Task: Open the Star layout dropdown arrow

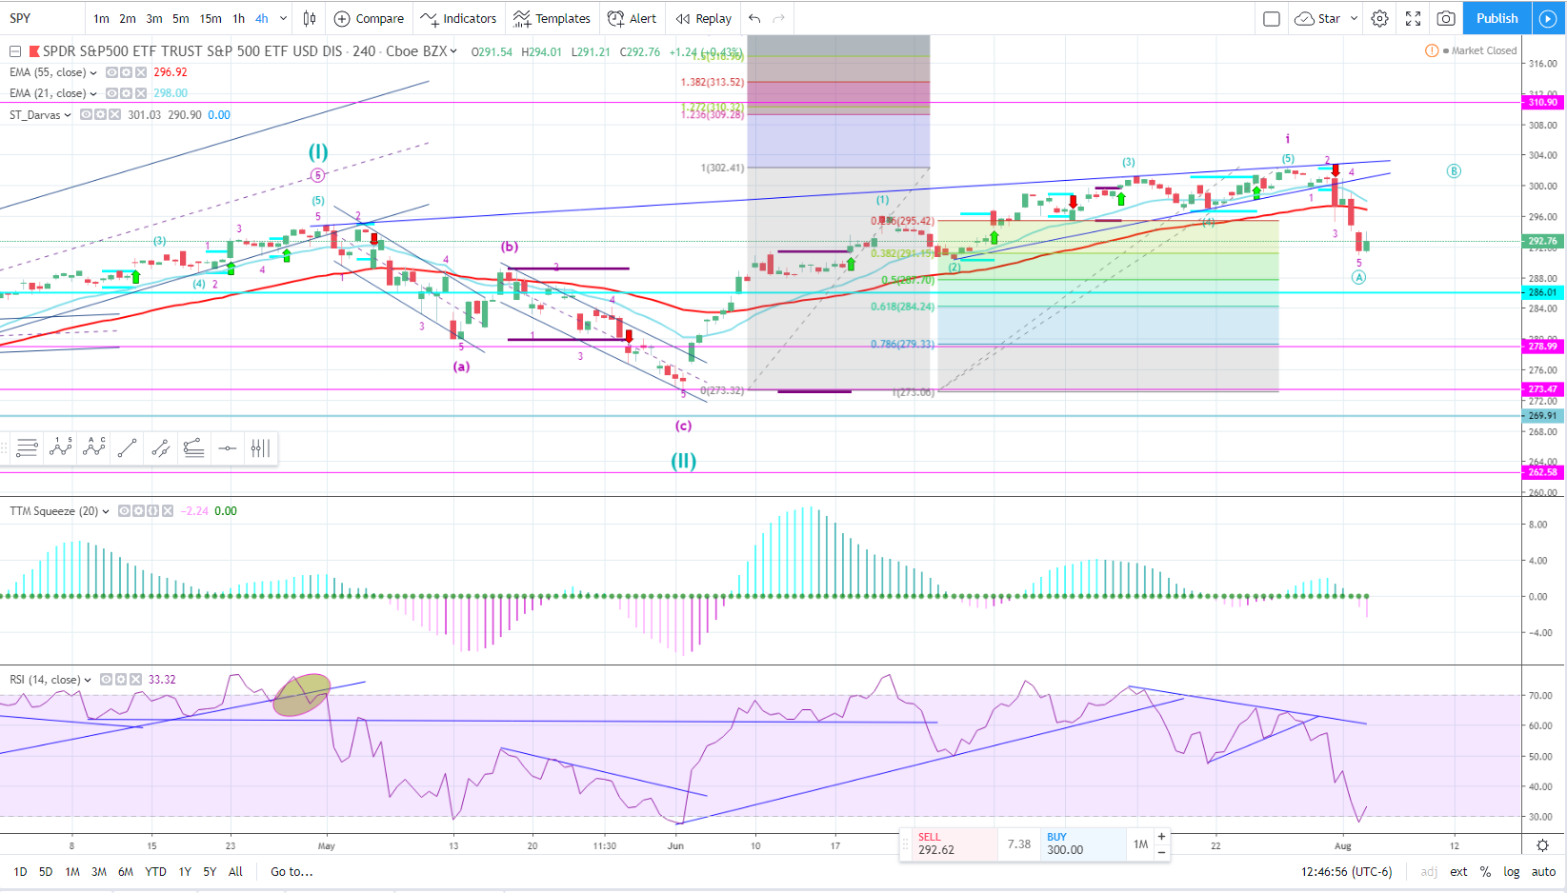Action: point(1354,18)
